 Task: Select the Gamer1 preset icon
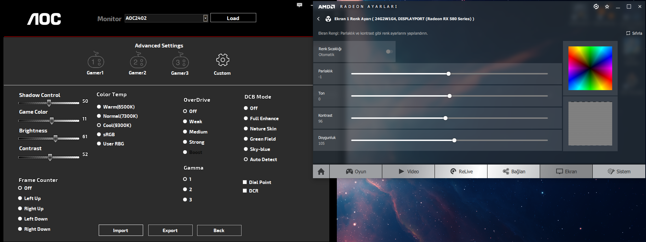point(96,60)
